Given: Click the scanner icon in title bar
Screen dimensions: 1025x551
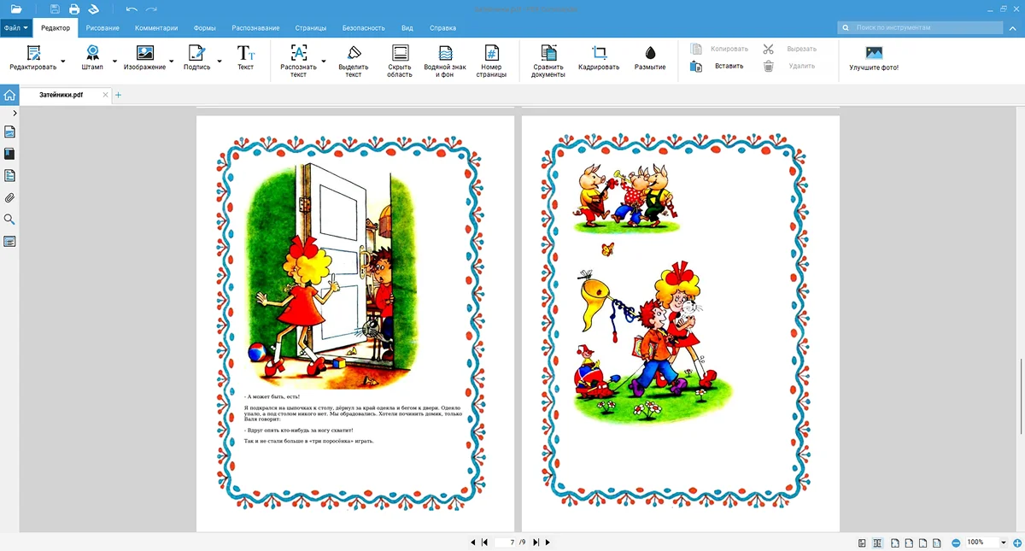Looking at the screenshot, I should click(x=93, y=9).
